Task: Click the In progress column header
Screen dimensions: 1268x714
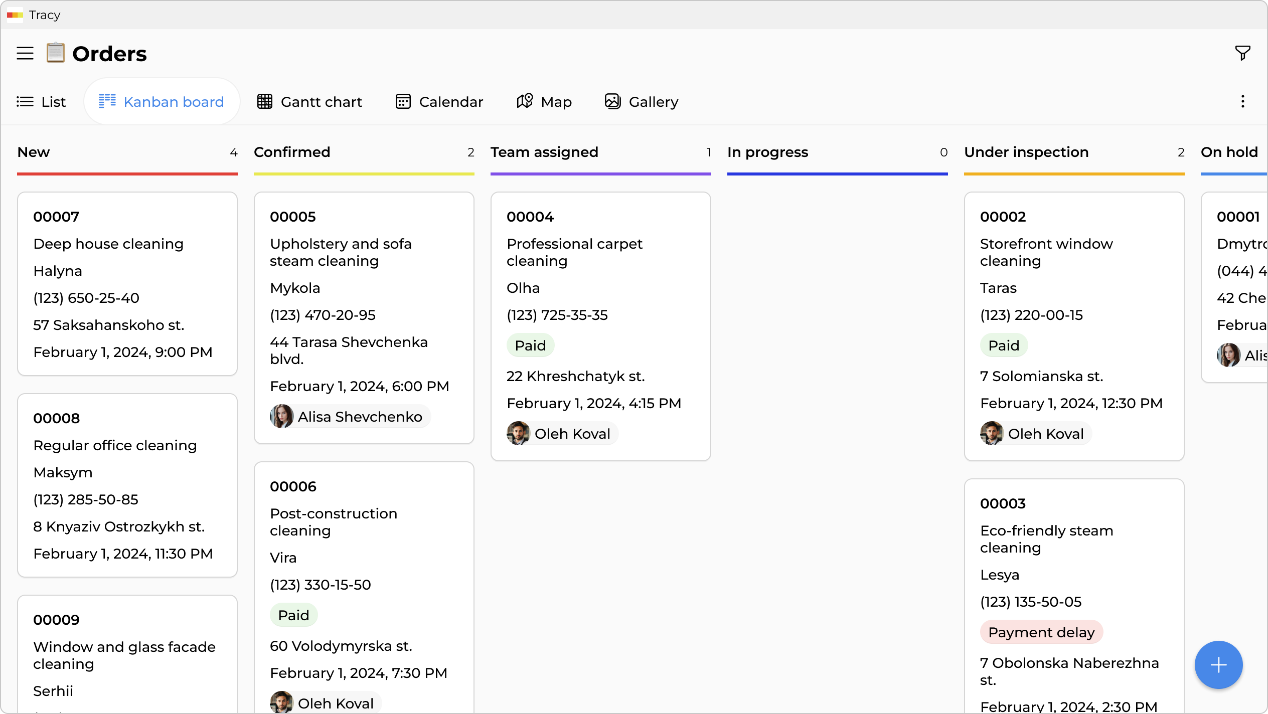Action: click(767, 152)
